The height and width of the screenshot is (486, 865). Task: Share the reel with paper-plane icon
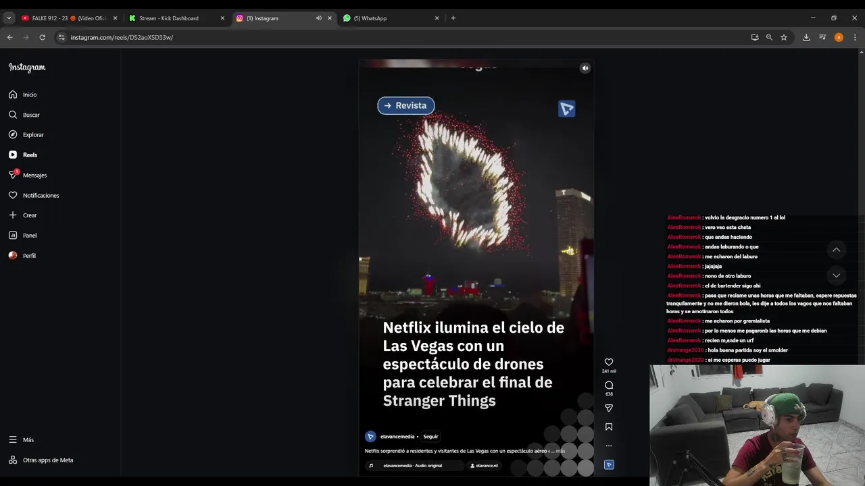click(x=609, y=408)
